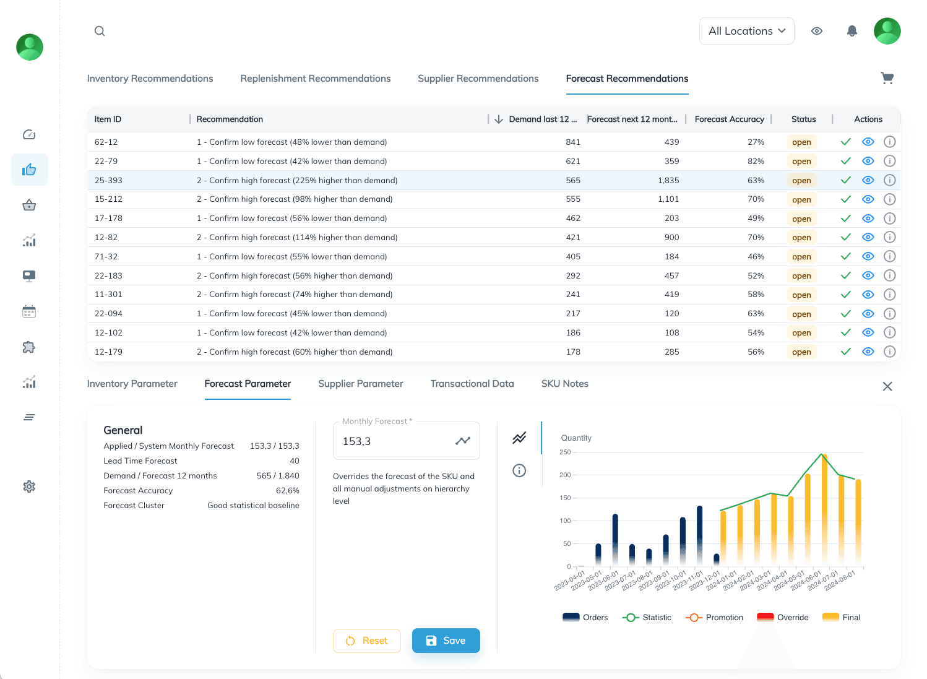Toggle the eye visibility icon in the top bar
Viewport: 927px width, 679px height.
point(817,30)
